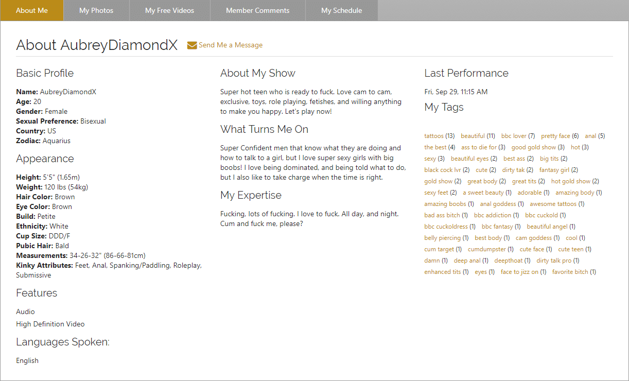Select the "beautiful eyes" tag
Image resolution: width=629 pixels, height=381 pixels.
tap(469, 159)
